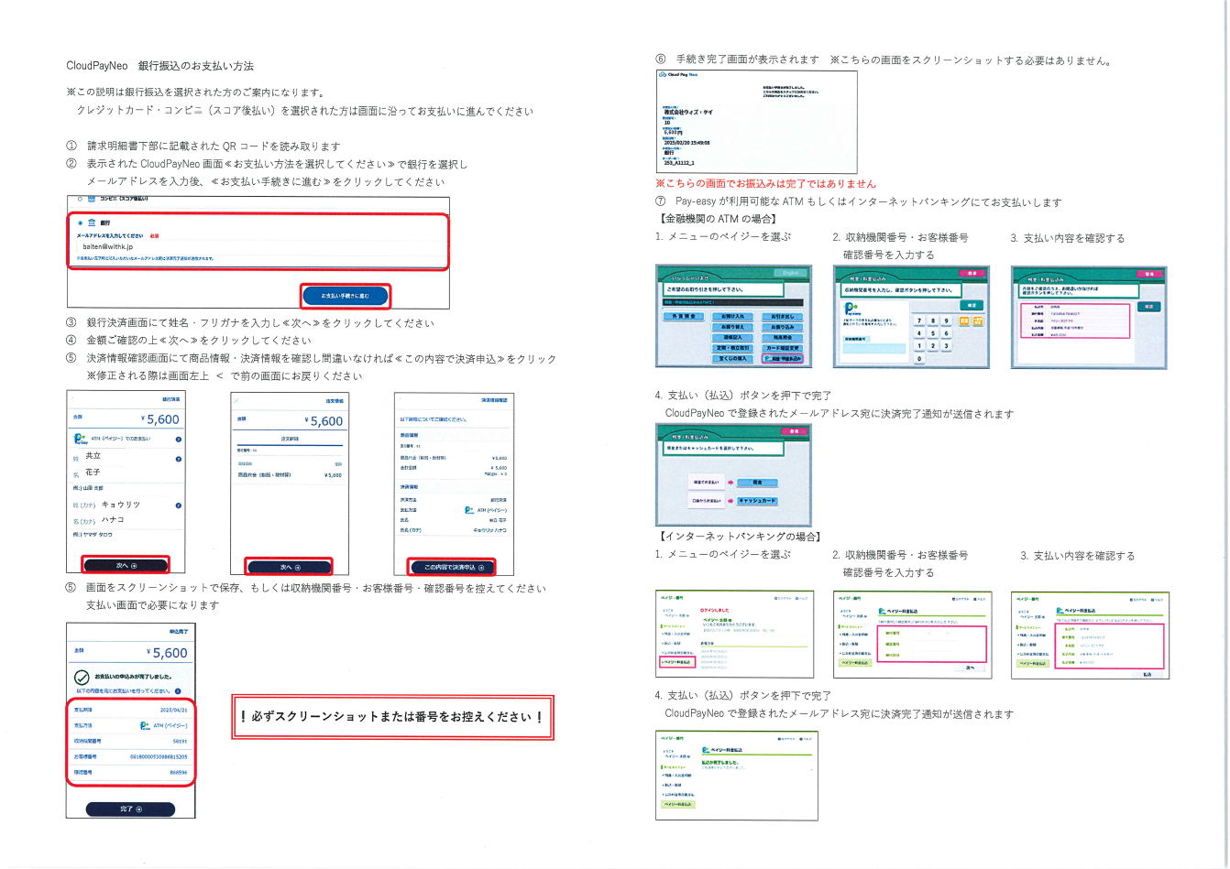Click the Pay-easy logo in the 支払方法 row of 申込完了
The width and height of the screenshot is (1230, 869).
145,725
